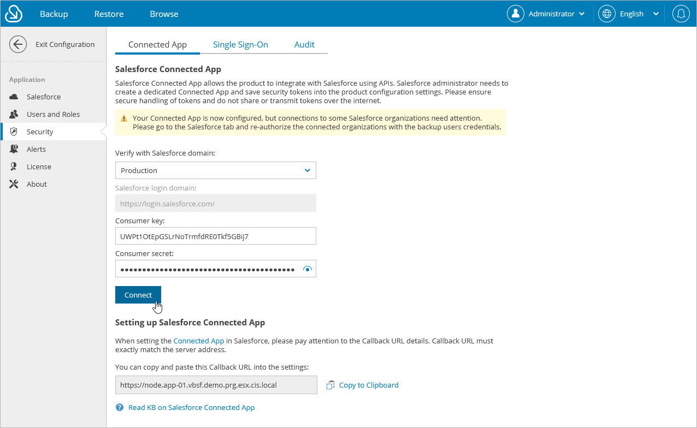Open the Production domain dropdown
Screen dimensions: 697x428
click(x=216, y=170)
